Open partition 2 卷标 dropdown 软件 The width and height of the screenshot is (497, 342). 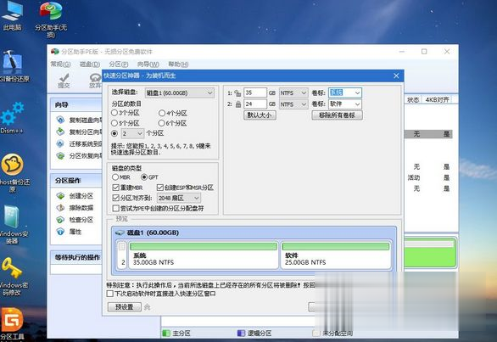coord(344,104)
